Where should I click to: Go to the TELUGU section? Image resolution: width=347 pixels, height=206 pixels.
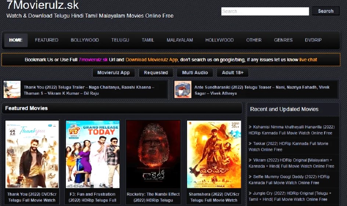click(x=120, y=40)
